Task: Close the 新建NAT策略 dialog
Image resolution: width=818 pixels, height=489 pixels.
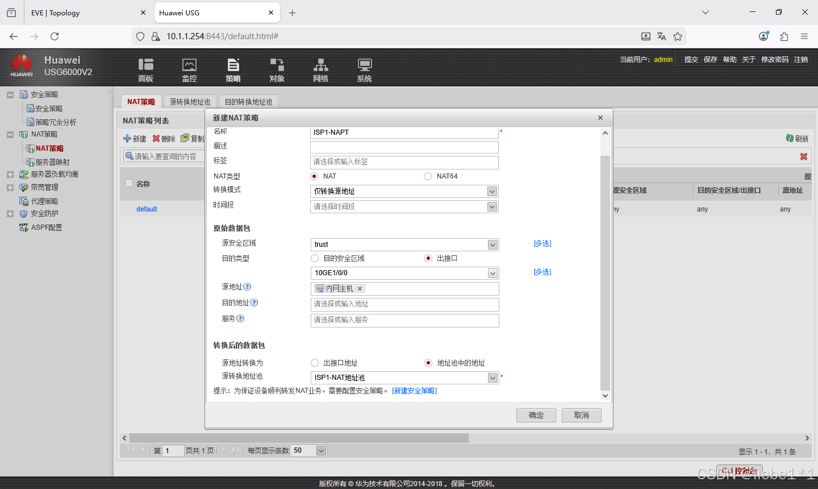Action: pos(600,118)
